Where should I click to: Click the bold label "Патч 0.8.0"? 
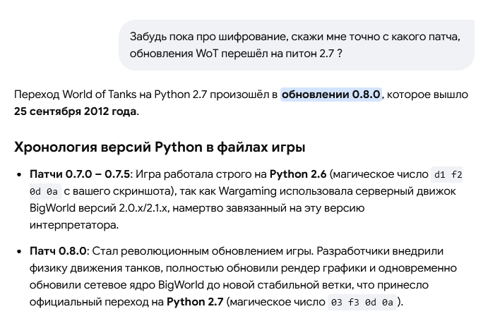coord(58,251)
